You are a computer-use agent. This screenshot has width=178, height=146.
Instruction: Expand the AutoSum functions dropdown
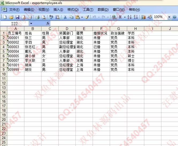(125, 17)
